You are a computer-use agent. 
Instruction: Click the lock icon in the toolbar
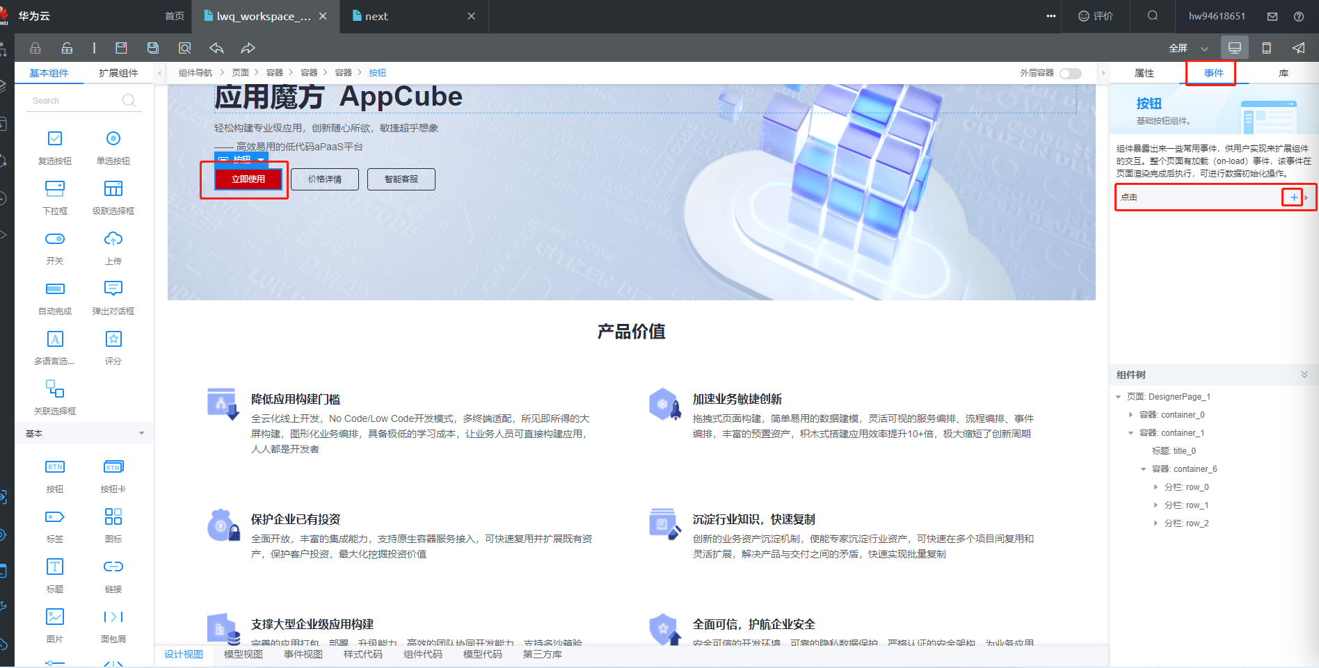[35, 48]
